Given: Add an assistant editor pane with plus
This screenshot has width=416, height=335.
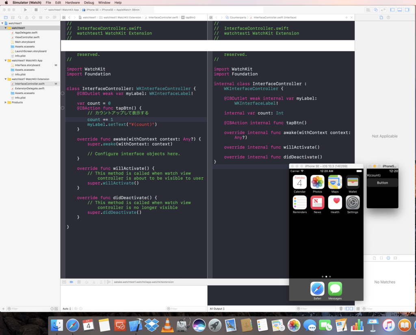Looking at the screenshot, I should click(347, 17).
